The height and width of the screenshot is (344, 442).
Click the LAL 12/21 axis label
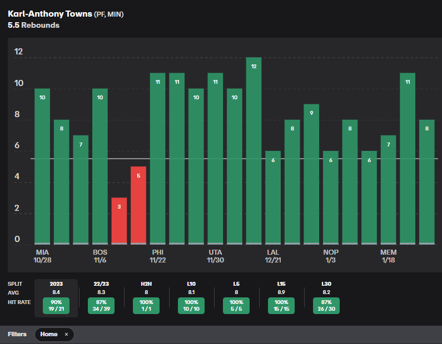click(x=273, y=256)
